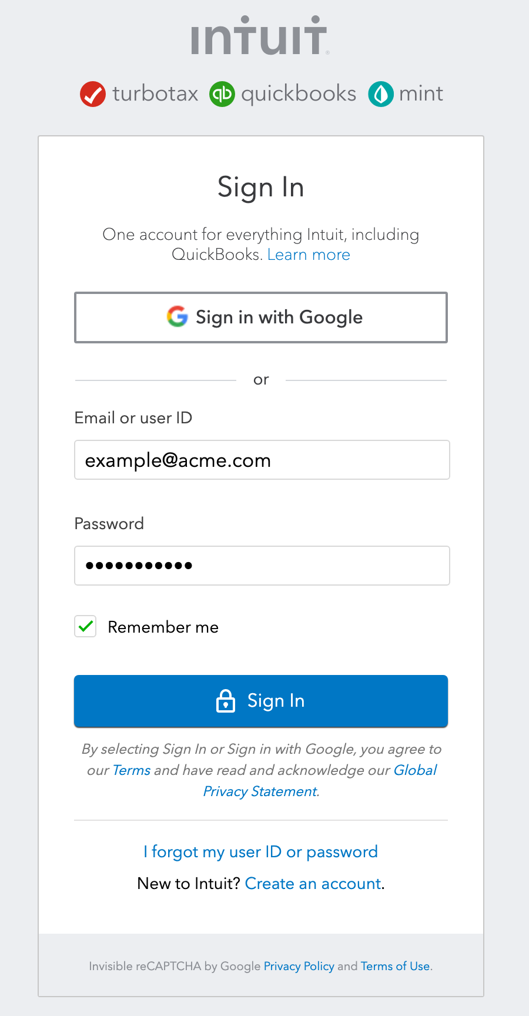Select the Sign in with Google button
Screen dimensions: 529x1016
261,317
